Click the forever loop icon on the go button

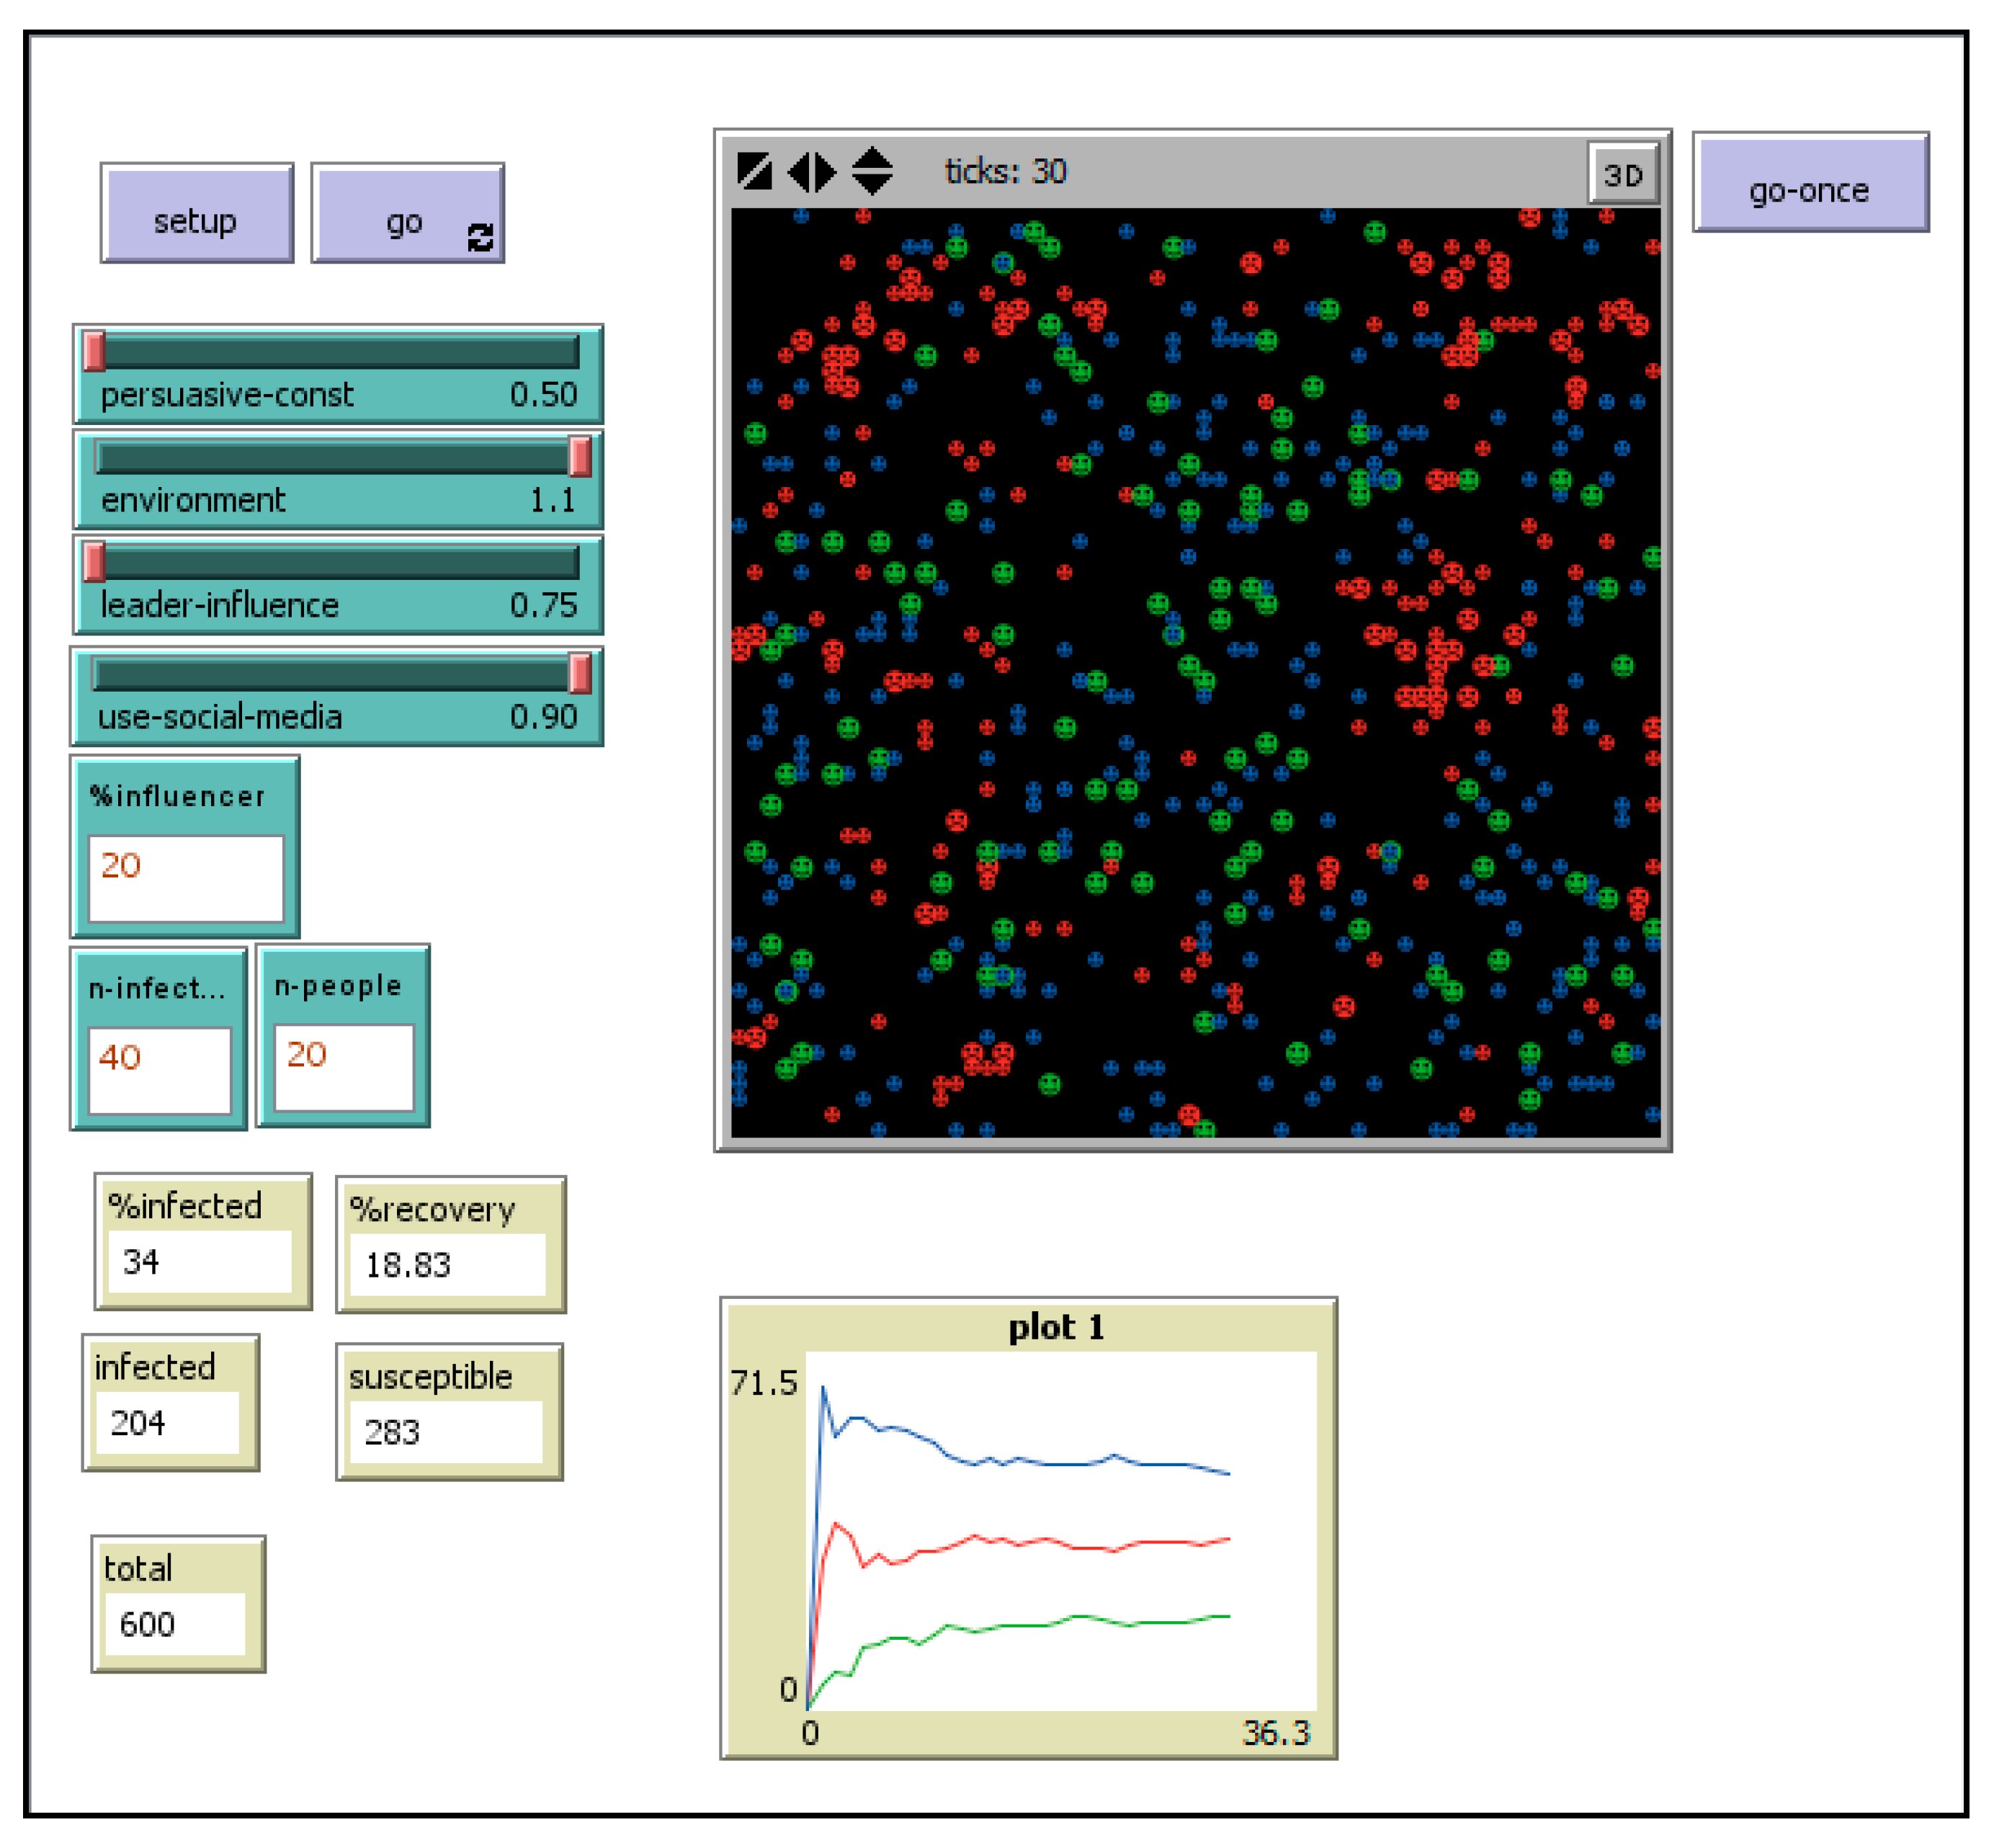(480, 237)
